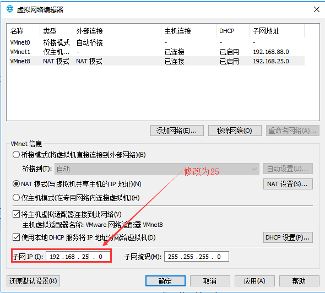Click the 自动设置(U)... button
Viewport: 325px width, 293px height.
pos(288,169)
